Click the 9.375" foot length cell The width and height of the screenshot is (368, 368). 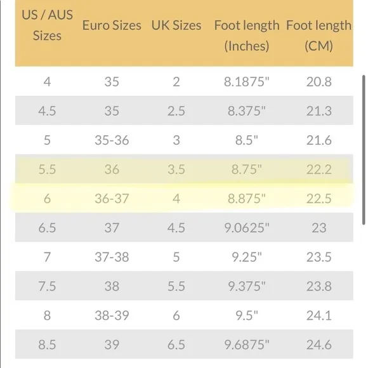[247, 286]
